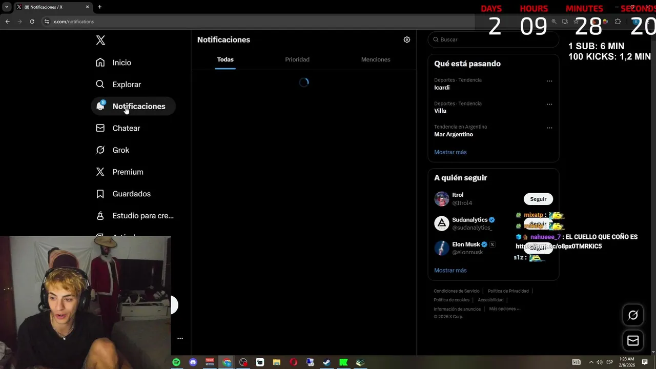
Task: Open account menu three dots
Action: point(180,338)
